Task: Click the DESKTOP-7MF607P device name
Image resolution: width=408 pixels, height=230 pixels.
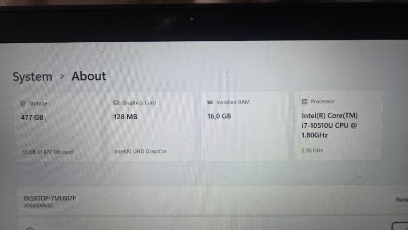Action: coord(50,198)
